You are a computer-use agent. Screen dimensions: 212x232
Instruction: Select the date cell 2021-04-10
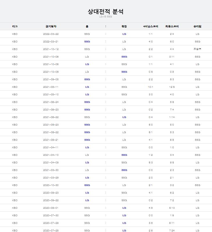click(x=51, y=155)
